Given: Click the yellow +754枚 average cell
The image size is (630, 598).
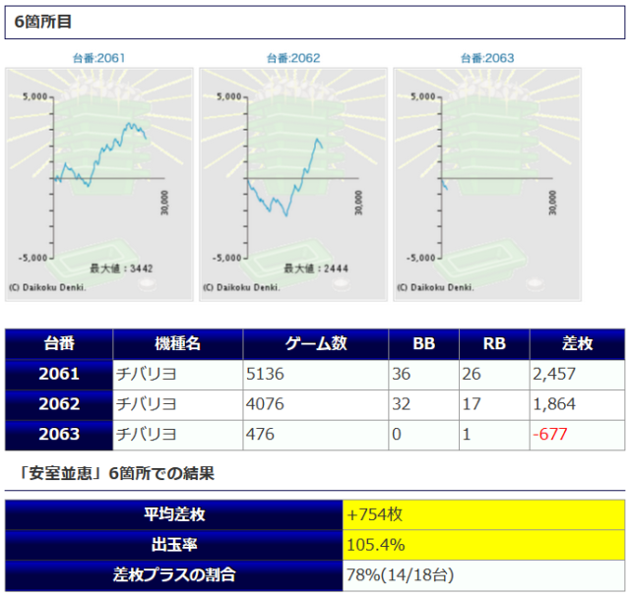Looking at the screenshot, I should pyautogui.click(x=482, y=514).
